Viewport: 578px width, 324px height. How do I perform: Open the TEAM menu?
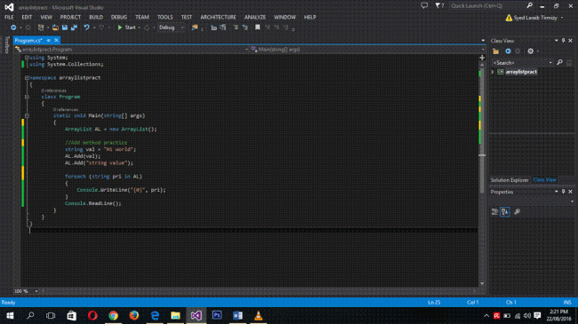(142, 17)
